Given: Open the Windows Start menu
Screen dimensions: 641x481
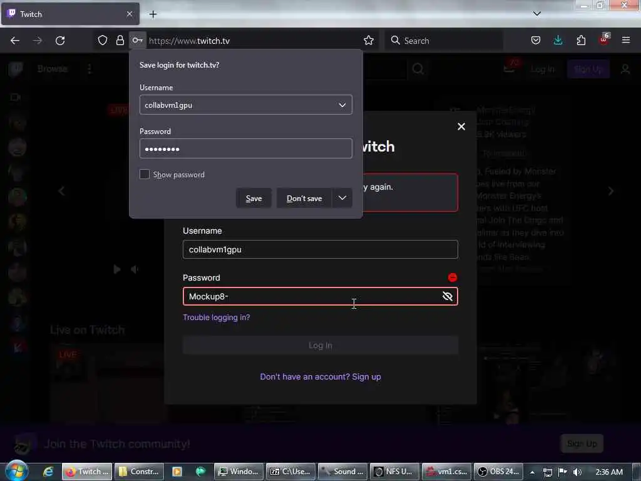Looking at the screenshot, I should pyautogui.click(x=17, y=471).
